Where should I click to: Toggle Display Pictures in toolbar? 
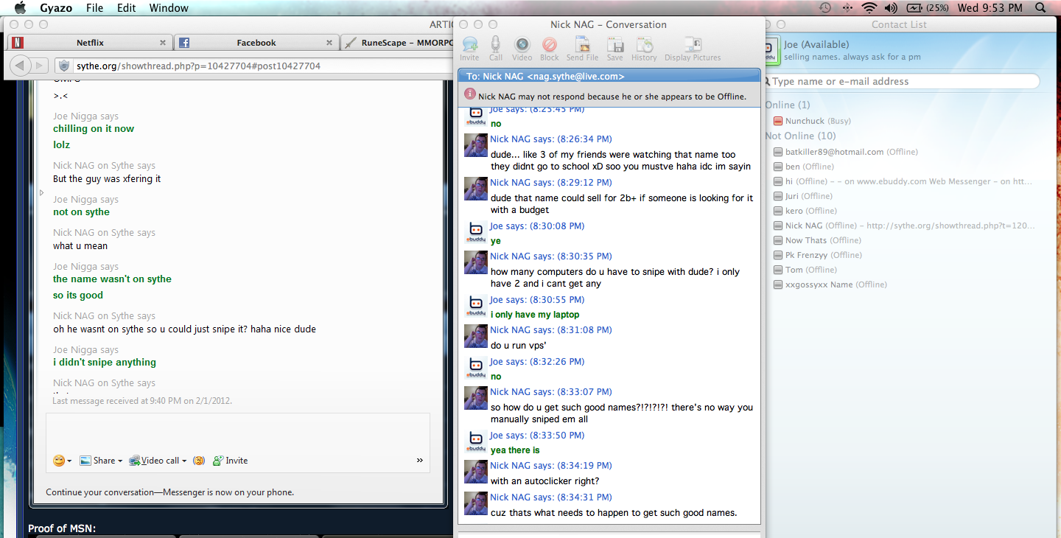pos(693,49)
